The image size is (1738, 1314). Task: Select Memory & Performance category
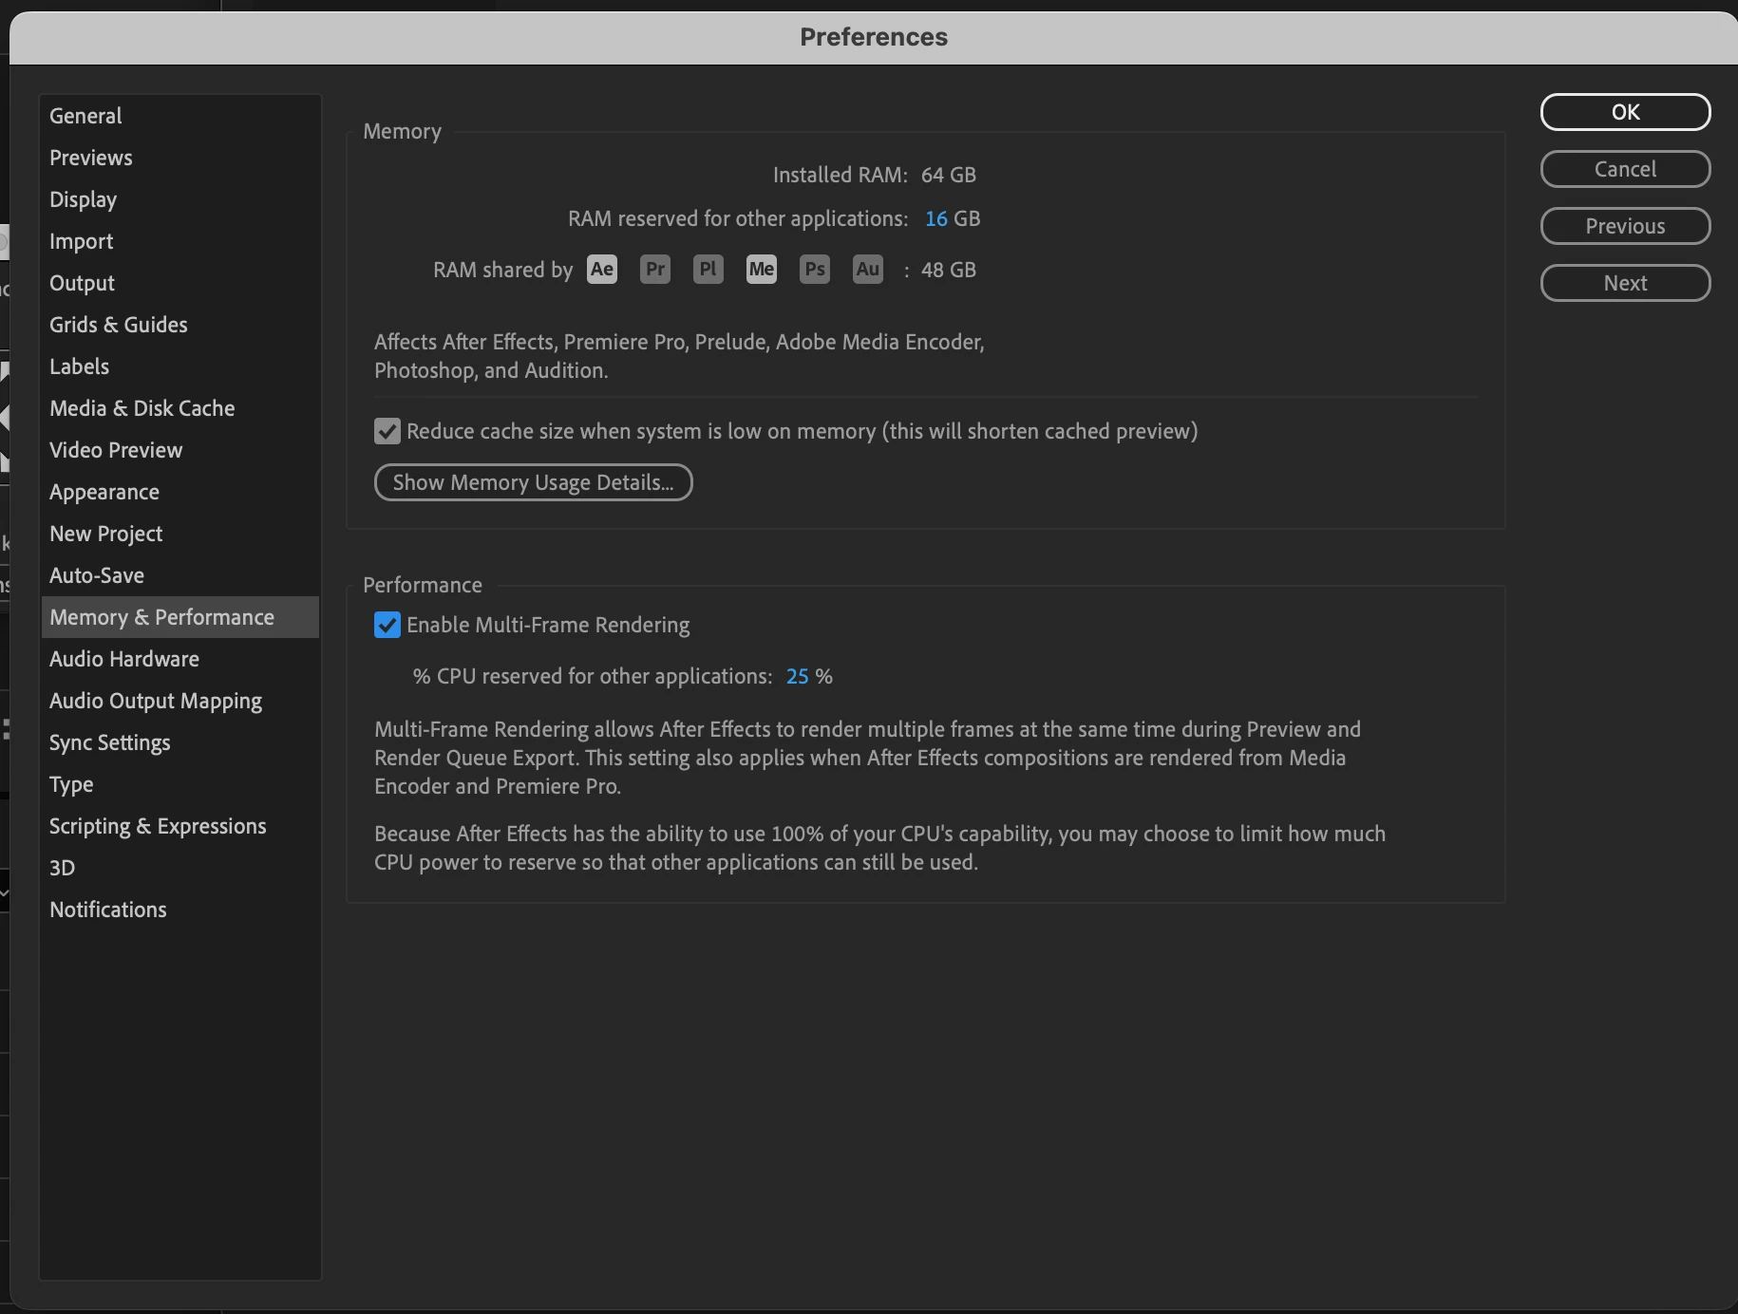(180, 617)
